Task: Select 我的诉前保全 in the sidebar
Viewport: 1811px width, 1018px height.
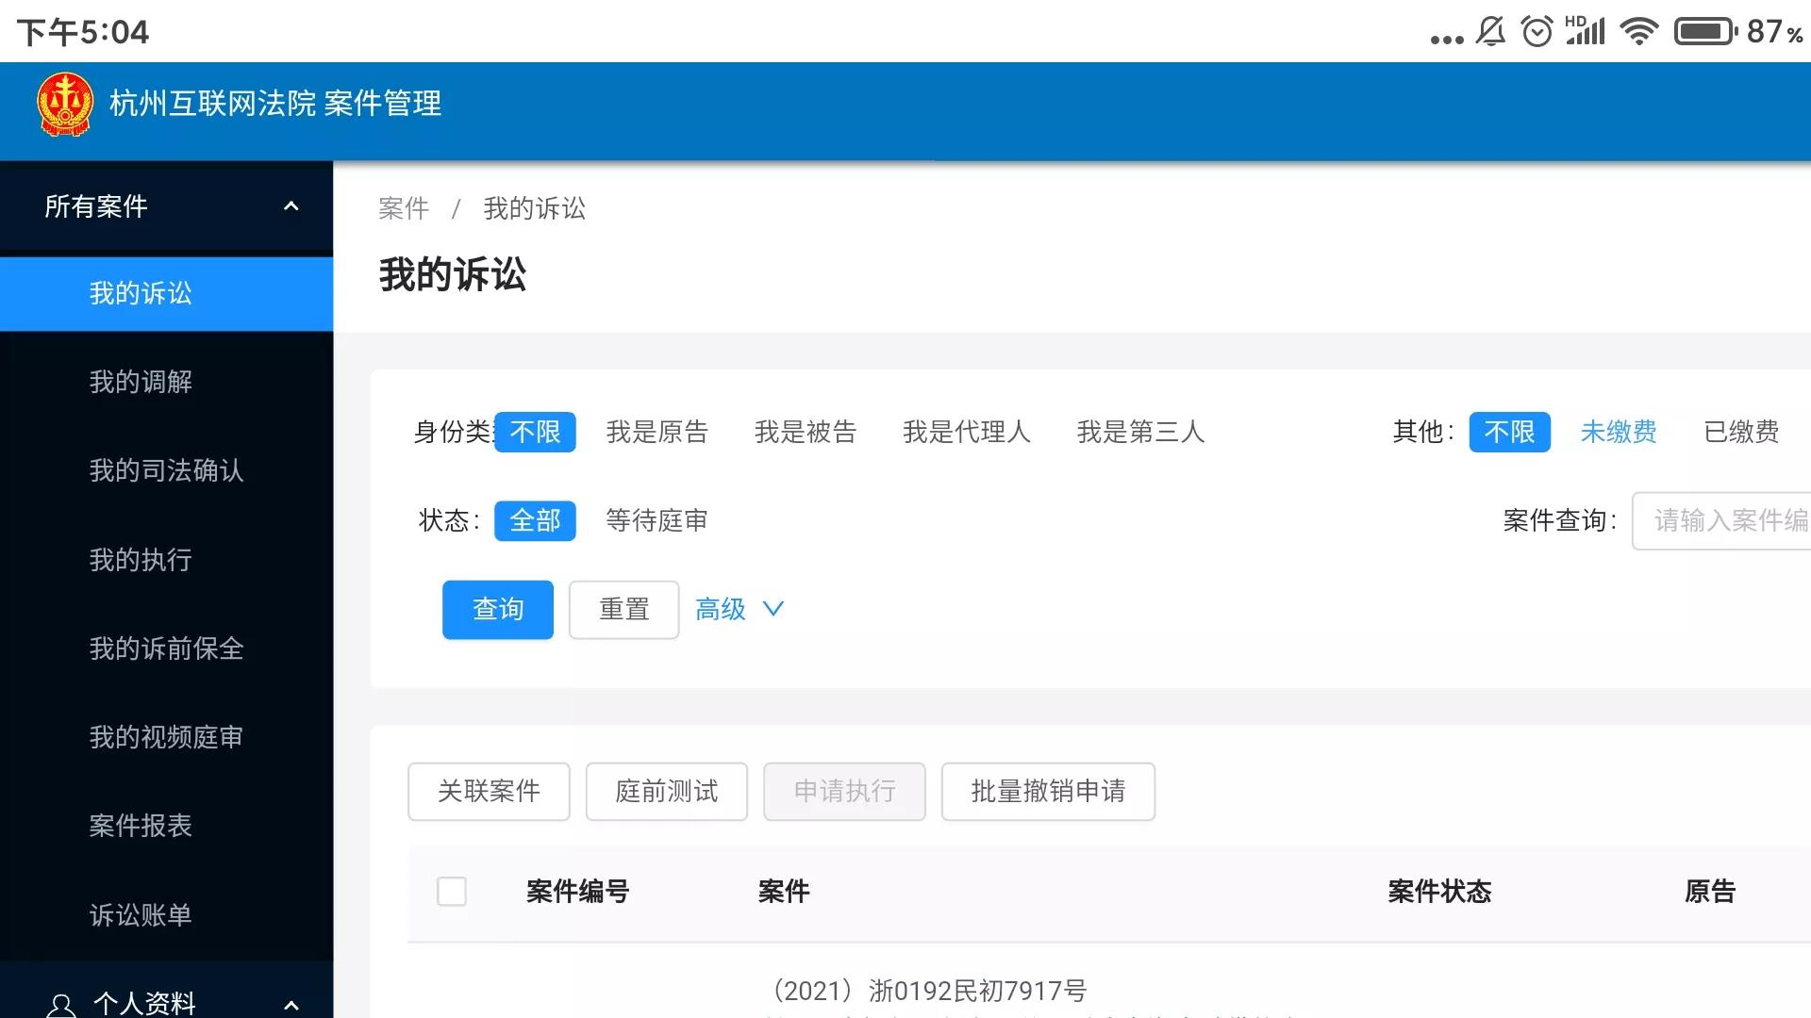Action: 166,649
